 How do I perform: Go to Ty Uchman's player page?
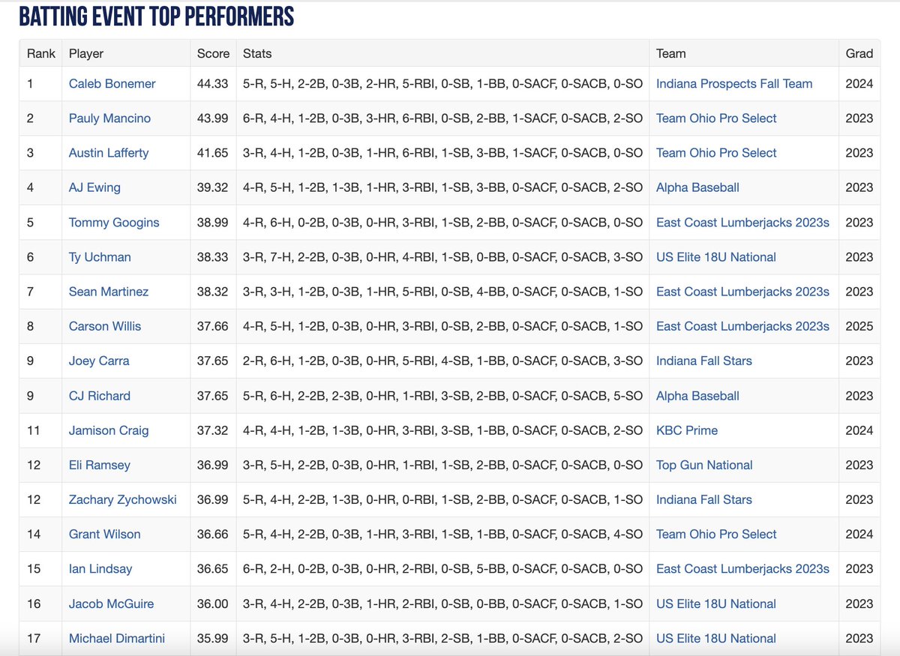pyautogui.click(x=100, y=257)
